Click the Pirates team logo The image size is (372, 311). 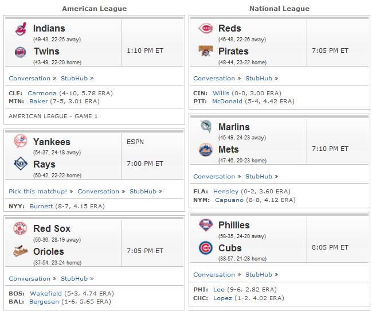pyautogui.click(x=205, y=51)
